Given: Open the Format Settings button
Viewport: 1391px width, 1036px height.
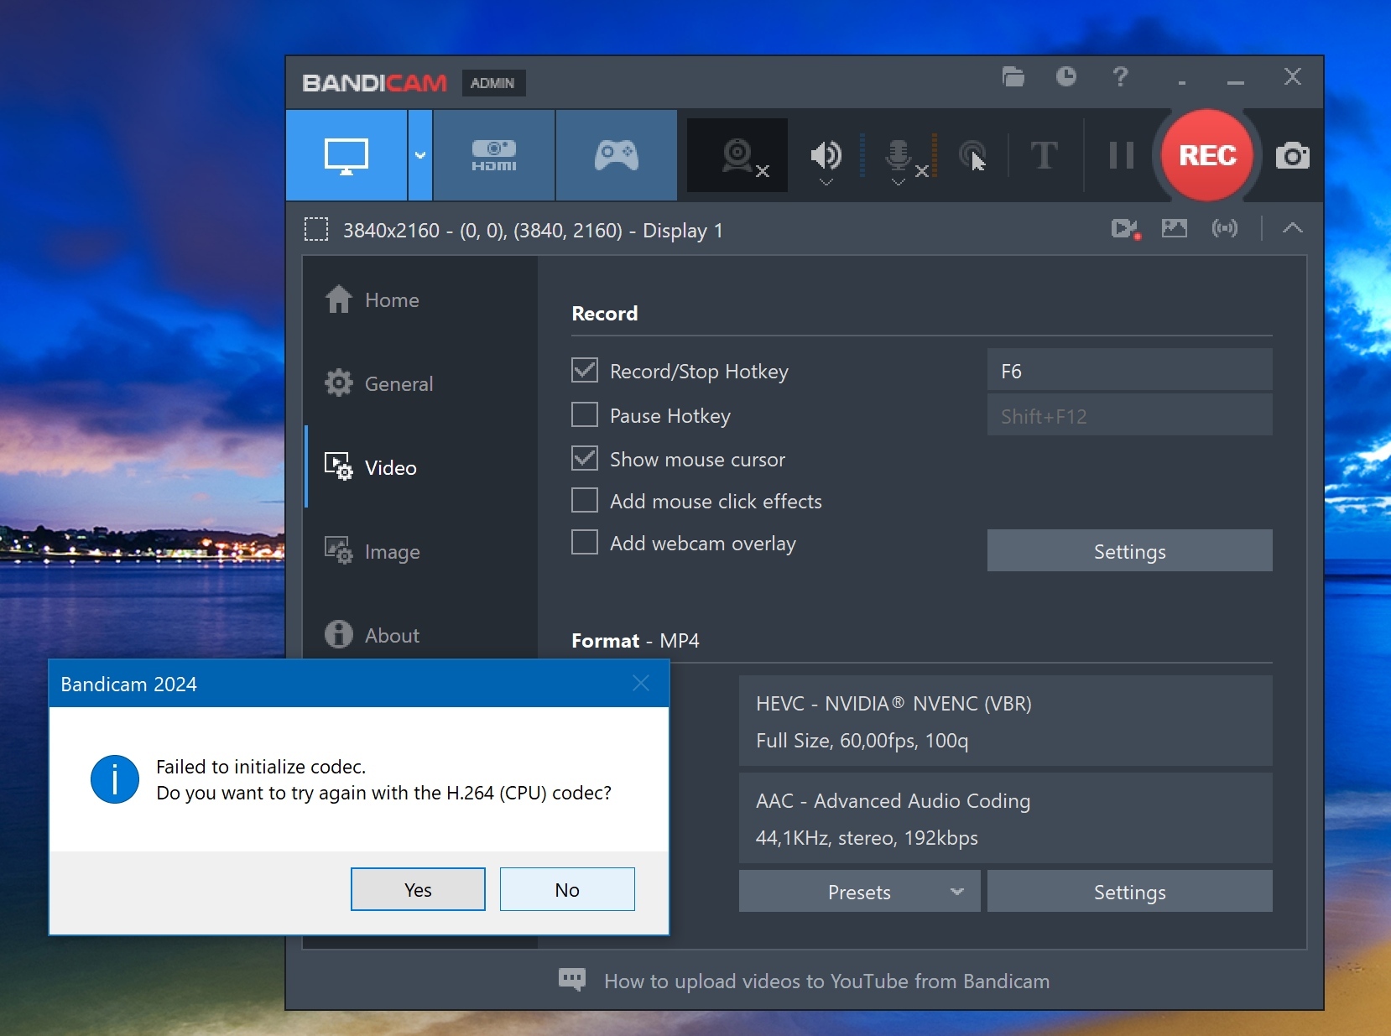Looking at the screenshot, I should (1129, 891).
